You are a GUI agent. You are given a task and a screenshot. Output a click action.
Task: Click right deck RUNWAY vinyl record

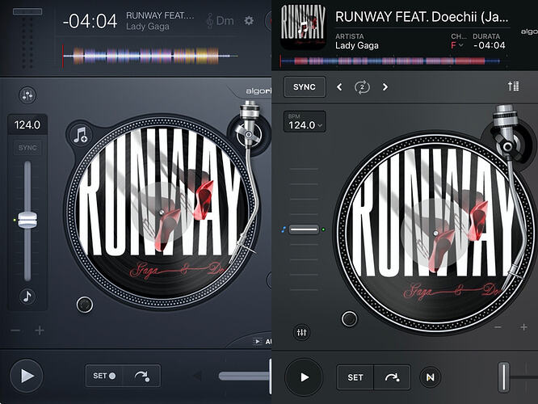(435, 234)
